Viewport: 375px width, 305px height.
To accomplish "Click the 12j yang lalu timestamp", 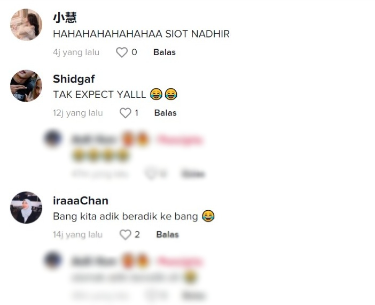I will [x=78, y=113].
